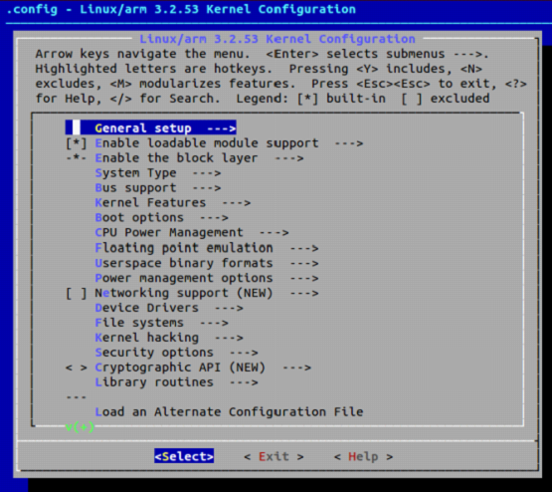Click the arrow after Networking support (NEW)
552x492 pixels.
pyautogui.click(x=304, y=293)
